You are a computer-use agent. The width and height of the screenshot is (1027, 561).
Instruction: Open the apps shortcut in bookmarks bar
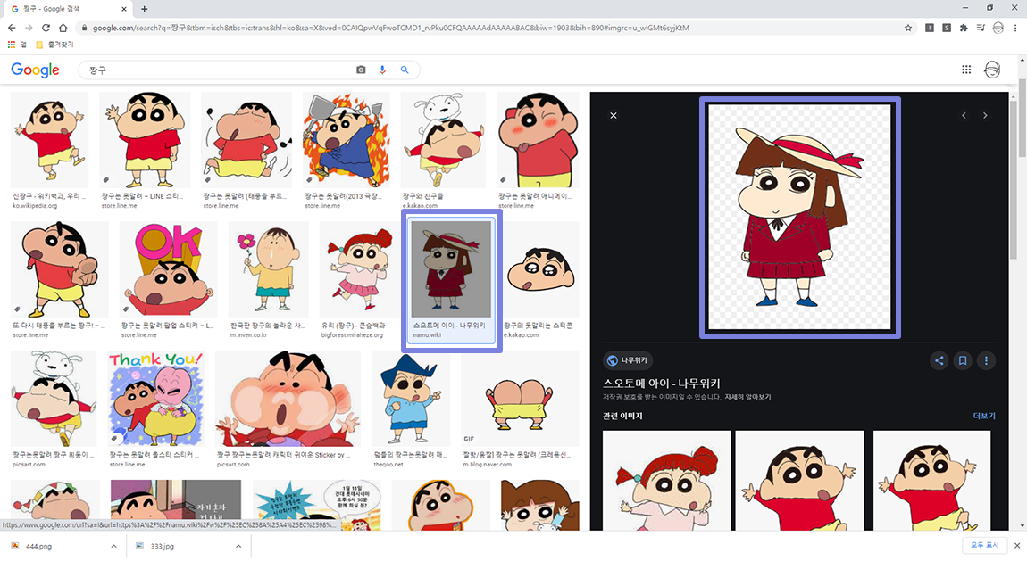(17, 45)
